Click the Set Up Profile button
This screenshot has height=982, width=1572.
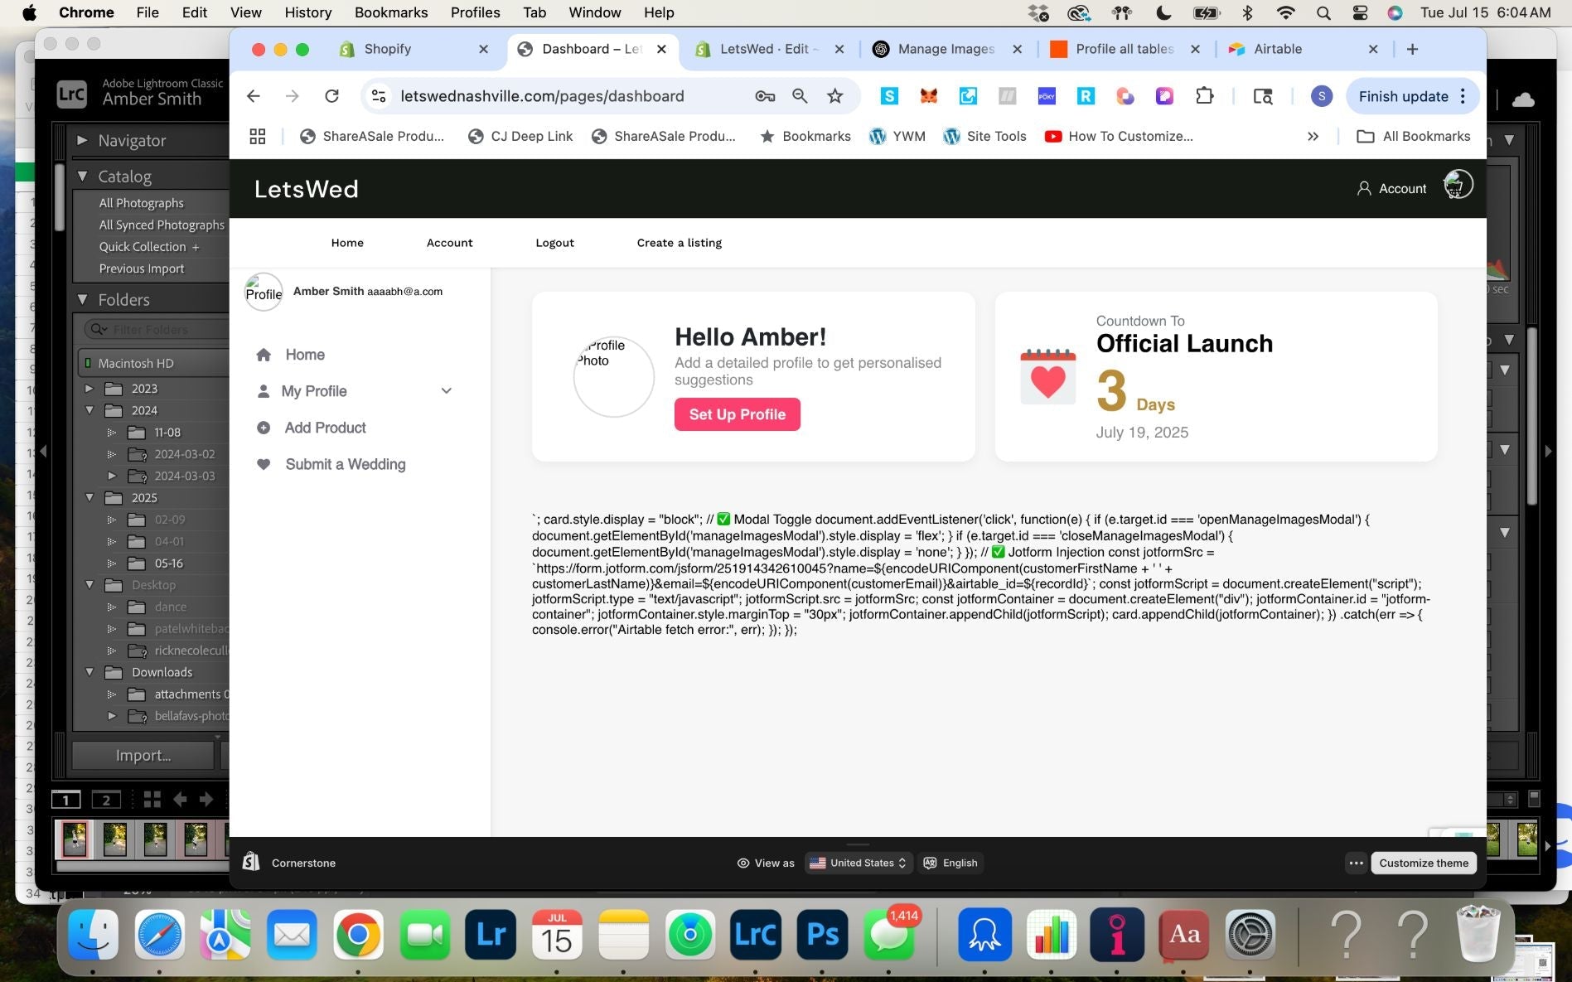pos(737,414)
